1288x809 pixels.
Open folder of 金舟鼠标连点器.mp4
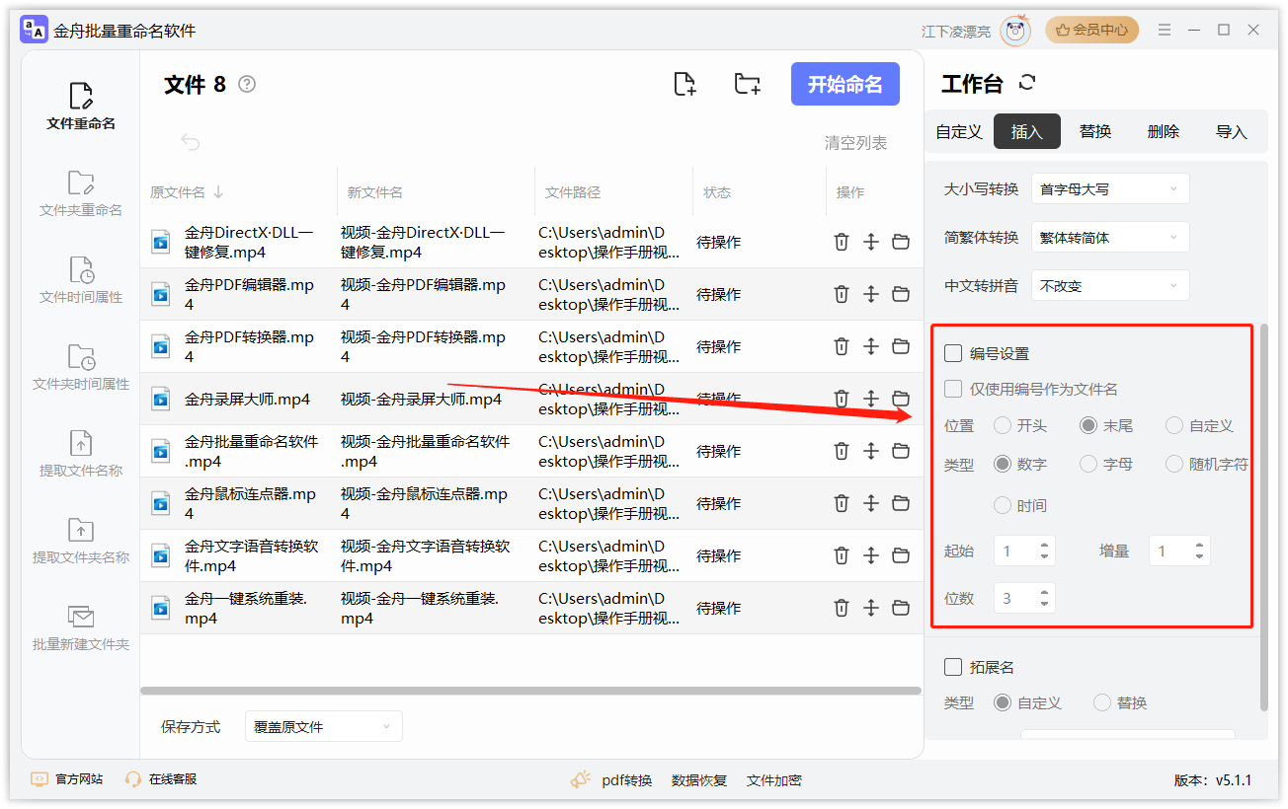click(x=901, y=503)
